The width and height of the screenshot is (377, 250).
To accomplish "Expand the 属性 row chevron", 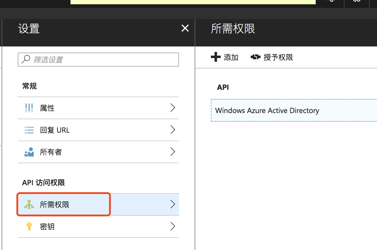I will 173,108.
